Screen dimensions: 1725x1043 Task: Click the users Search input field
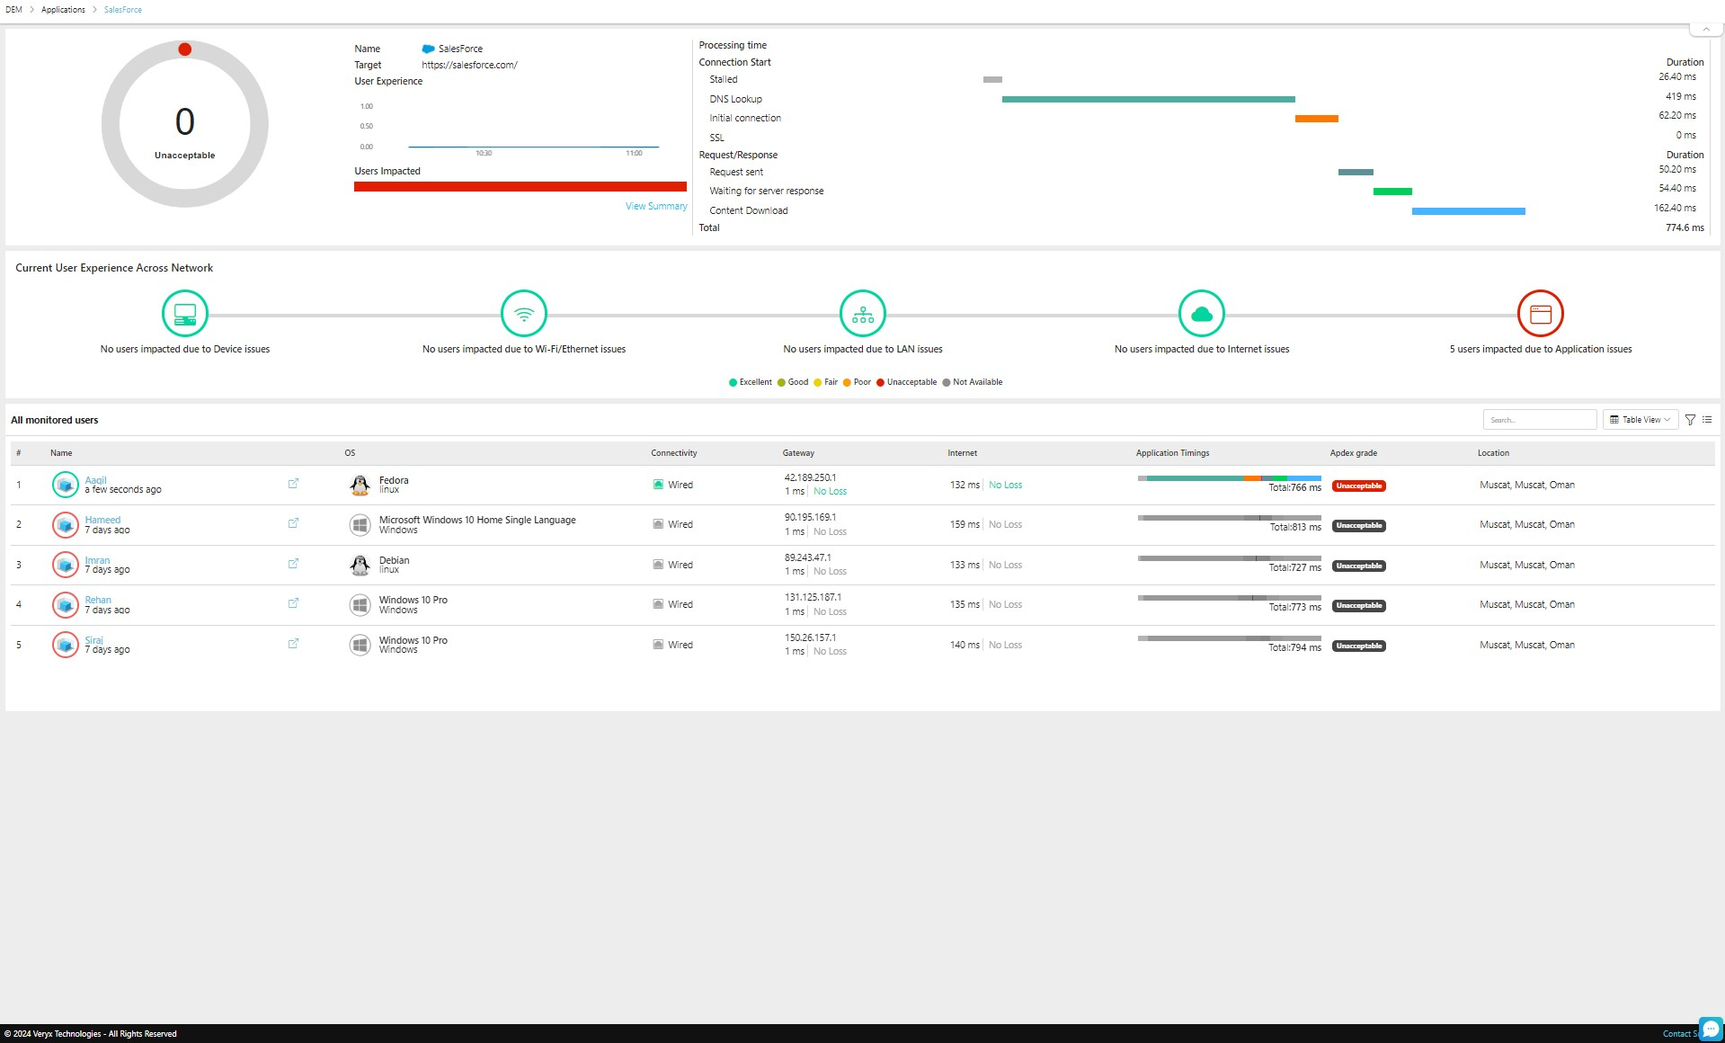(x=1540, y=420)
